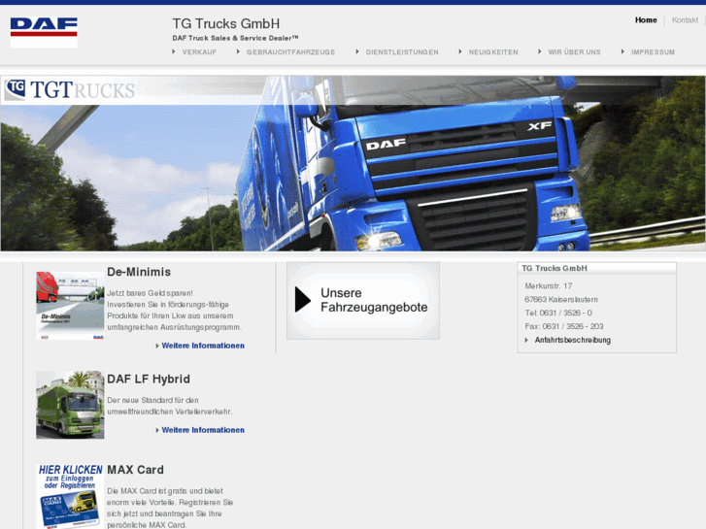Screen dimensions: 706x529
Task: Open the Anfahrtsbeschreibung link
Action: pyautogui.click(x=572, y=340)
